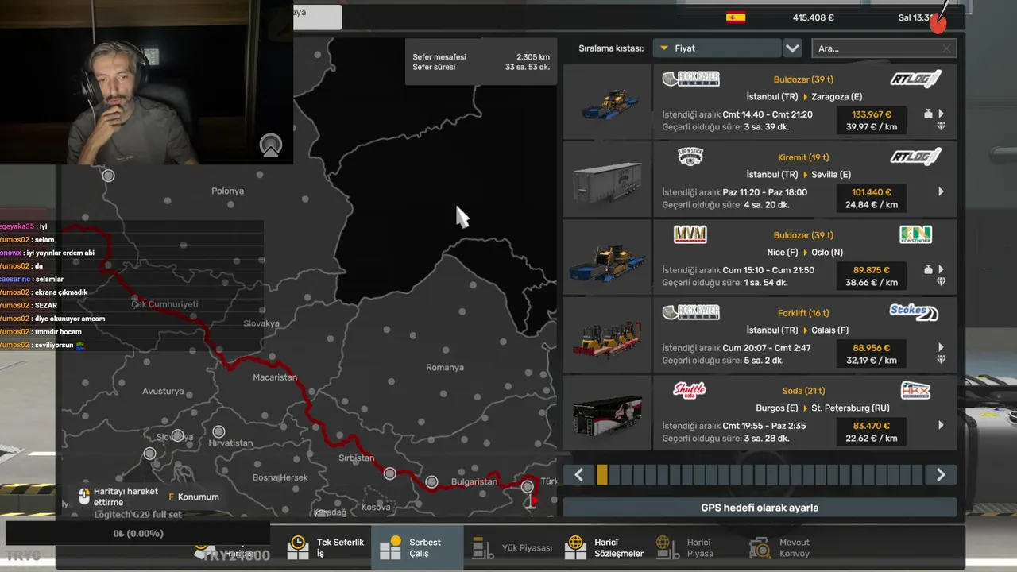
Task: Select the Soda black trailer thumbnail
Action: [607, 413]
